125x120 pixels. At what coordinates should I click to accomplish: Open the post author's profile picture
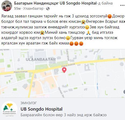7,6
